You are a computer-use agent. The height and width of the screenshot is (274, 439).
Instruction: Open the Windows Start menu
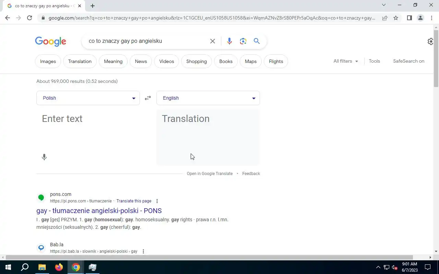pos(8,267)
